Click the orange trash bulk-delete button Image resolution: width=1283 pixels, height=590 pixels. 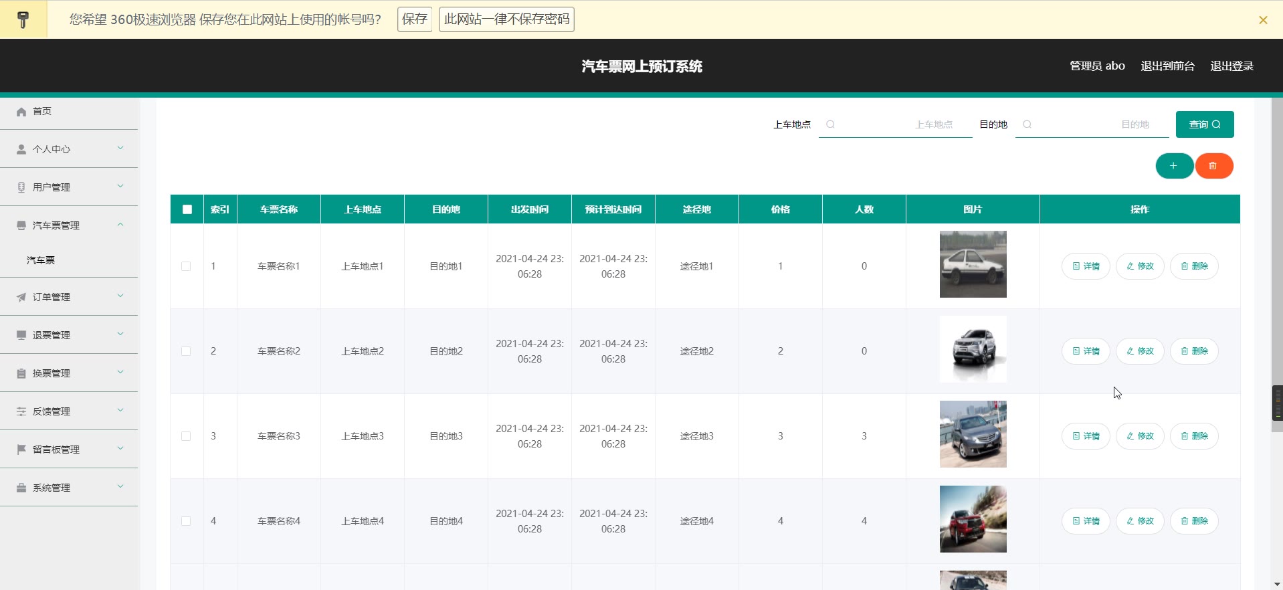(x=1213, y=166)
